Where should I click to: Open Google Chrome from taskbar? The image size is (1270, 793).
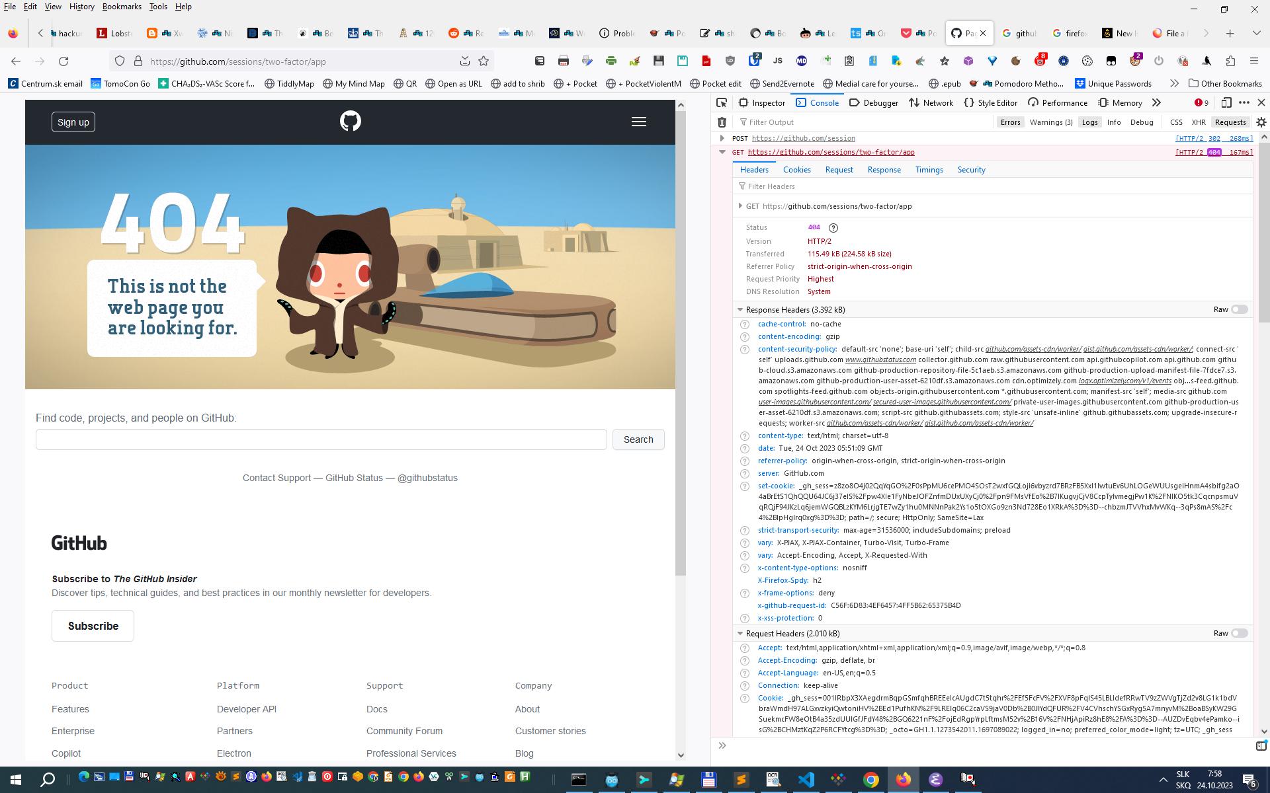coord(870,779)
